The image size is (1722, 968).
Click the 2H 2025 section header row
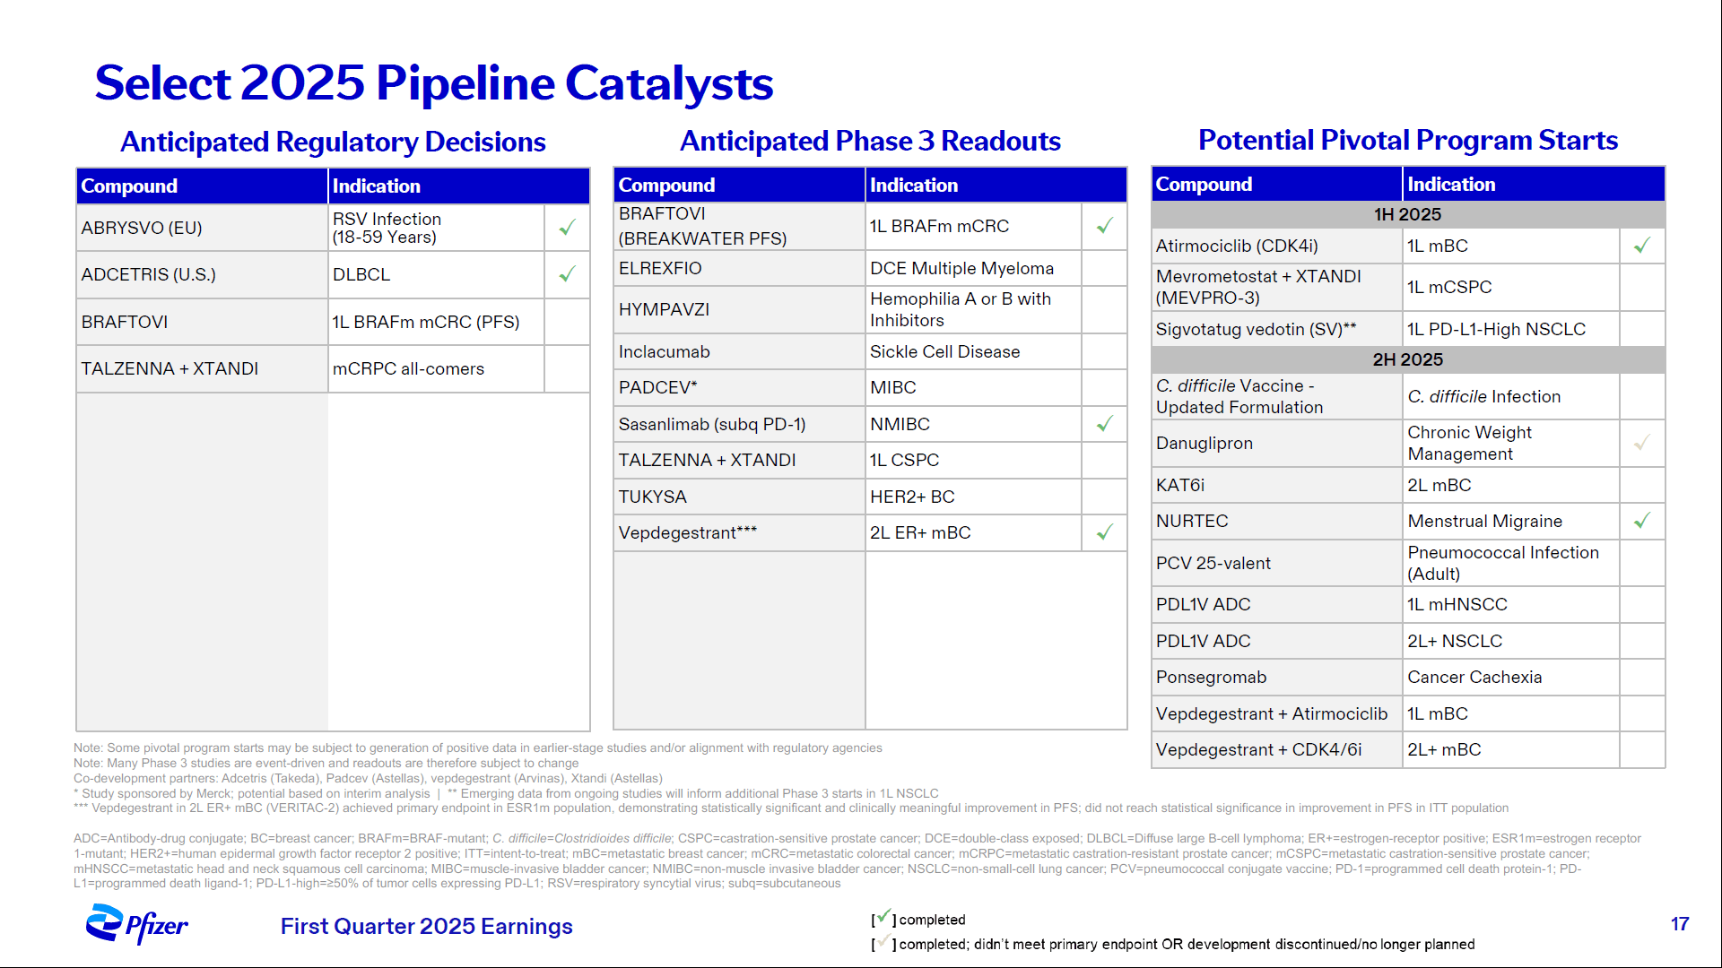1407,359
